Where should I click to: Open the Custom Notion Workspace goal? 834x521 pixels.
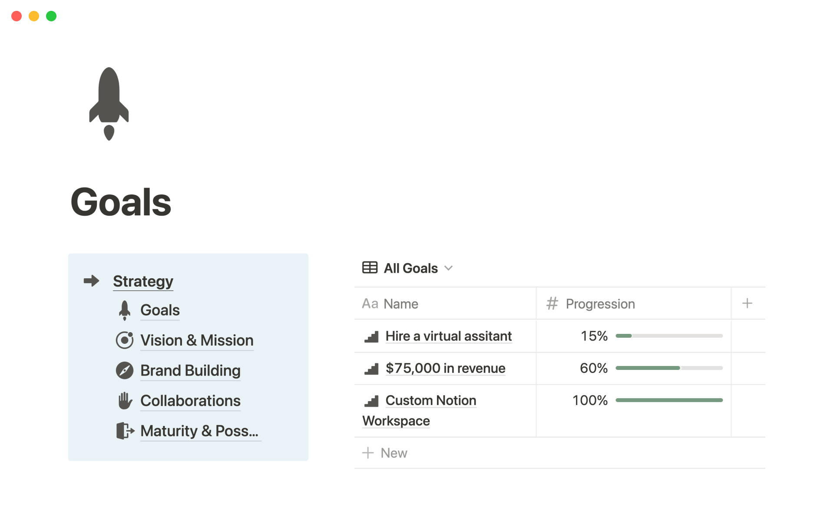(x=430, y=400)
